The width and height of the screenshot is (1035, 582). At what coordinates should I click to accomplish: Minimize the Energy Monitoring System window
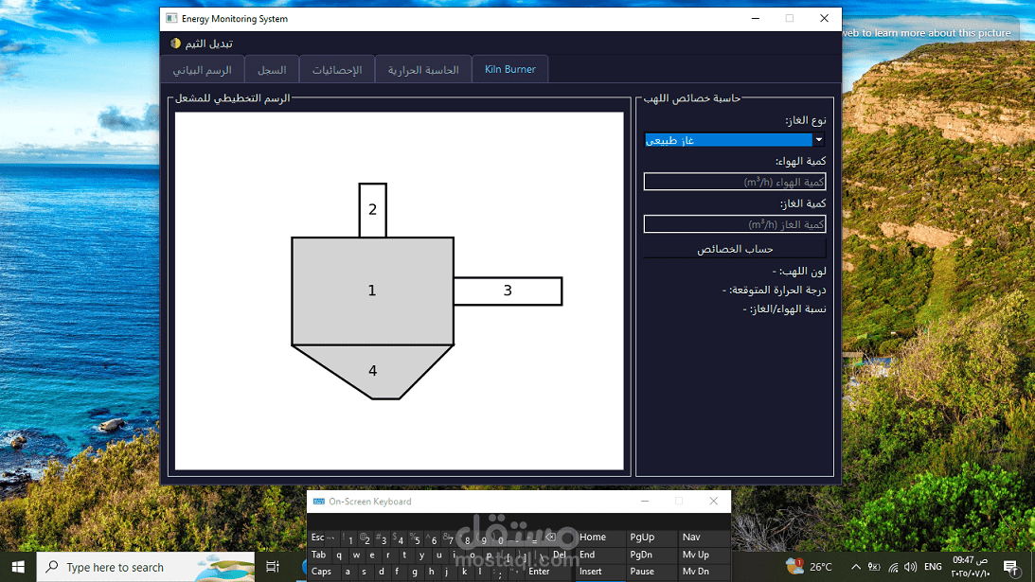(x=755, y=19)
